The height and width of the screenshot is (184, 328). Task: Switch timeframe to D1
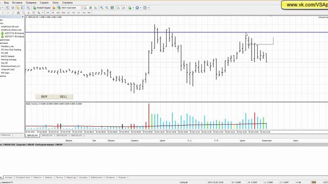tap(79, 13)
